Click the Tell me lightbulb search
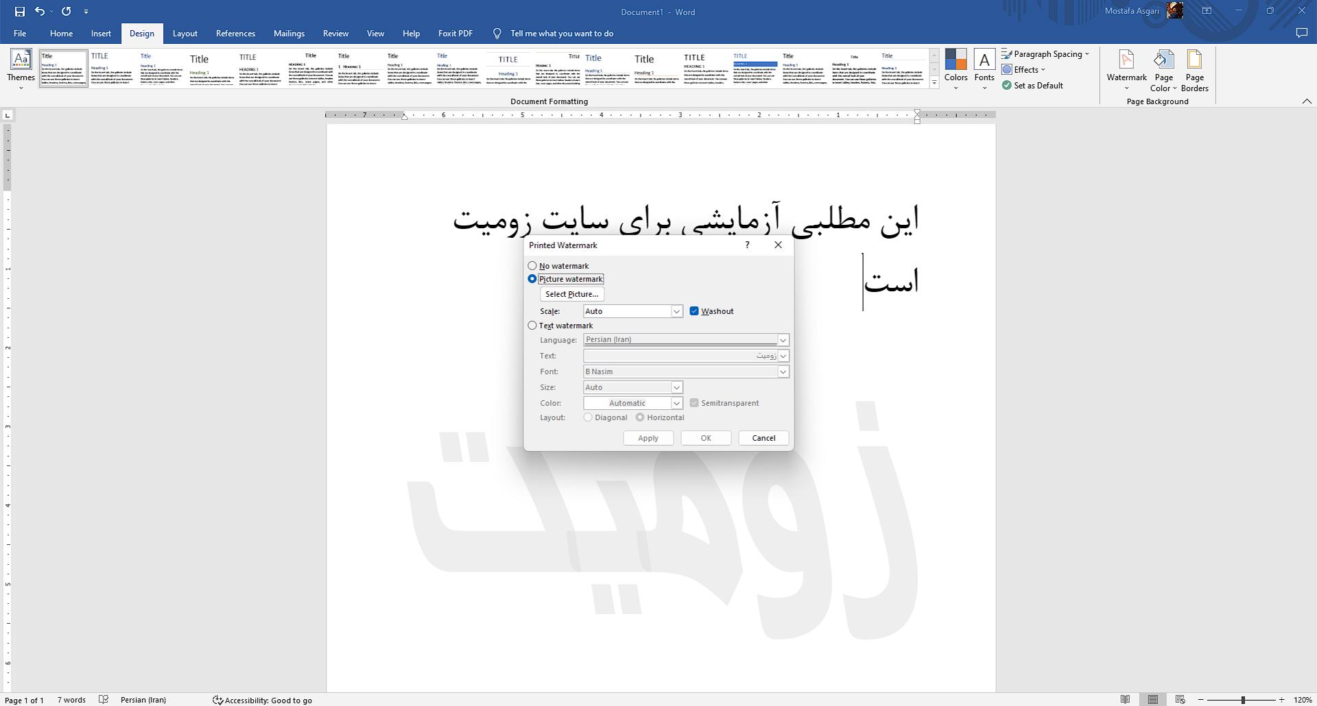 [497, 34]
